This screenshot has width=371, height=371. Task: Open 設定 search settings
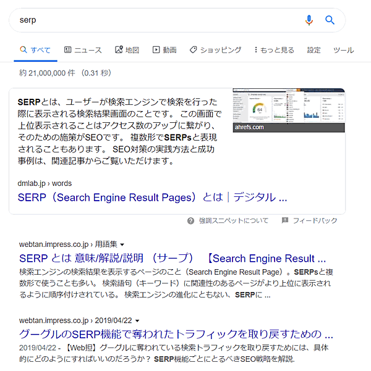(x=313, y=50)
